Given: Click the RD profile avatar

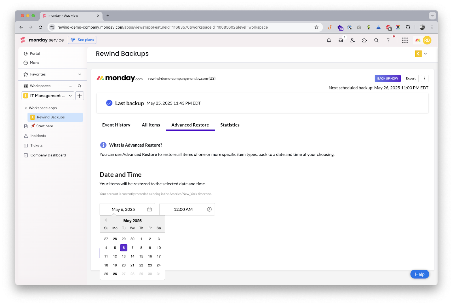Looking at the screenshot, I should [427, 40].
